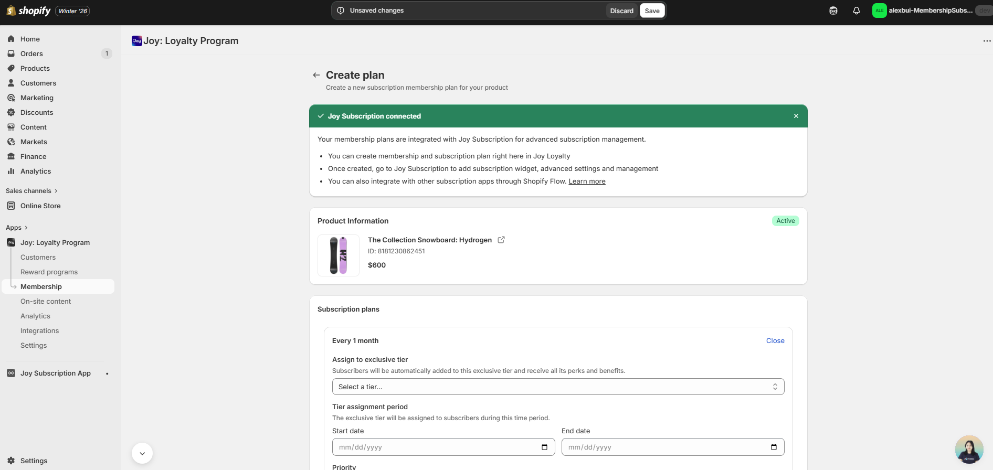Click the back arrow beside Create plan
Image resolution: width=993 pixels, height=470 pixels.
[x=316, y=75]
